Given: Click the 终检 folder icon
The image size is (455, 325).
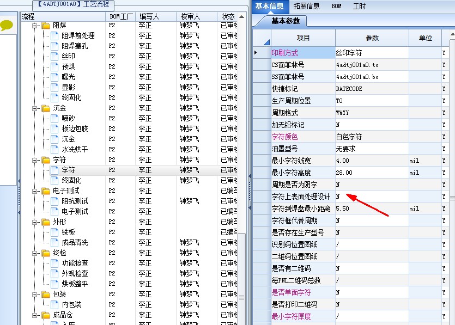Looking at the screenshot, I should pyautogui.click(x=46, y=253).
